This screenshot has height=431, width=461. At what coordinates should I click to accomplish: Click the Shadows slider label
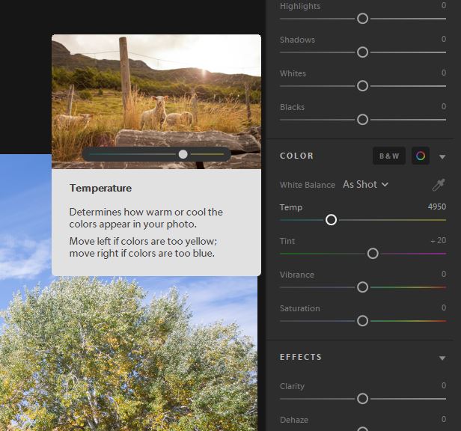coord(297,40)
